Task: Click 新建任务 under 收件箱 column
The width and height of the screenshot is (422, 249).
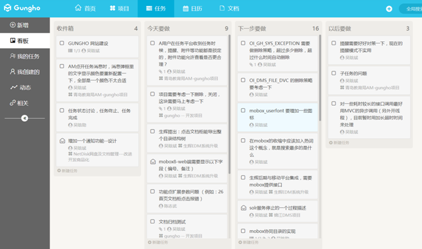Action: tap(67, 170)
